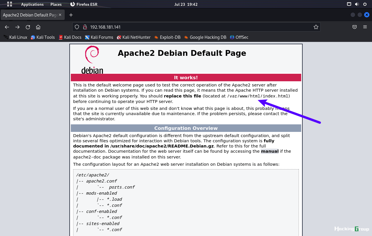Open the Google Hacking DB bookmark
Viewport: 372px width, 236px height.
[x=205, y=37]
